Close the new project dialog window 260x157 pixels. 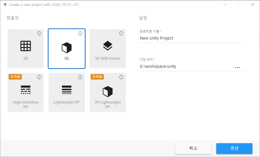(253, 5)
